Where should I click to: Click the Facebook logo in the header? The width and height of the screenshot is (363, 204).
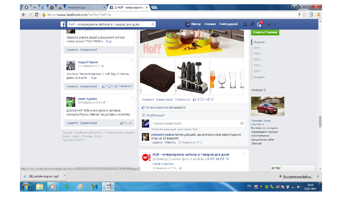coord(63,24)
